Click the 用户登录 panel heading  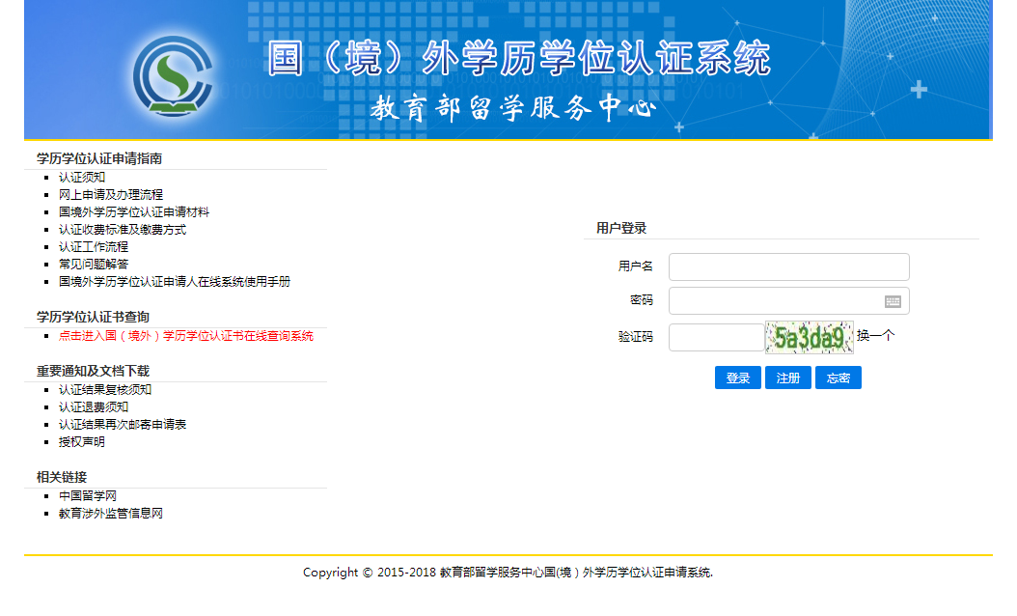[x=621, y=228]
